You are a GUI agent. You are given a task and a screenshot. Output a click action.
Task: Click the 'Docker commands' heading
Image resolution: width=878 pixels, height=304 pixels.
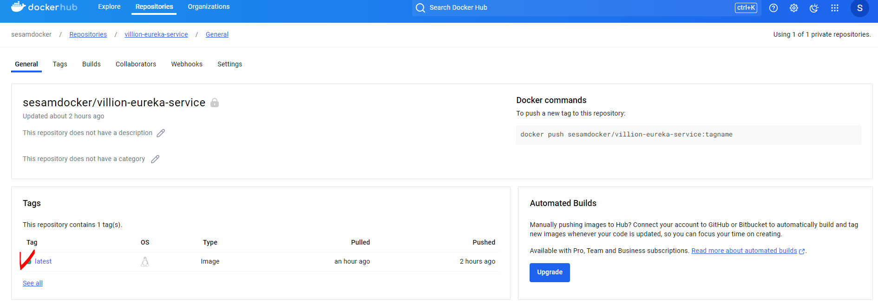click(551, 100)
